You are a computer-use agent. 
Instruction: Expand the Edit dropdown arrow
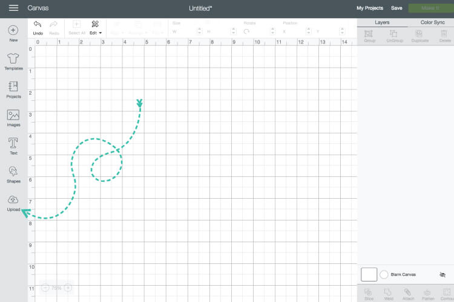100,33
